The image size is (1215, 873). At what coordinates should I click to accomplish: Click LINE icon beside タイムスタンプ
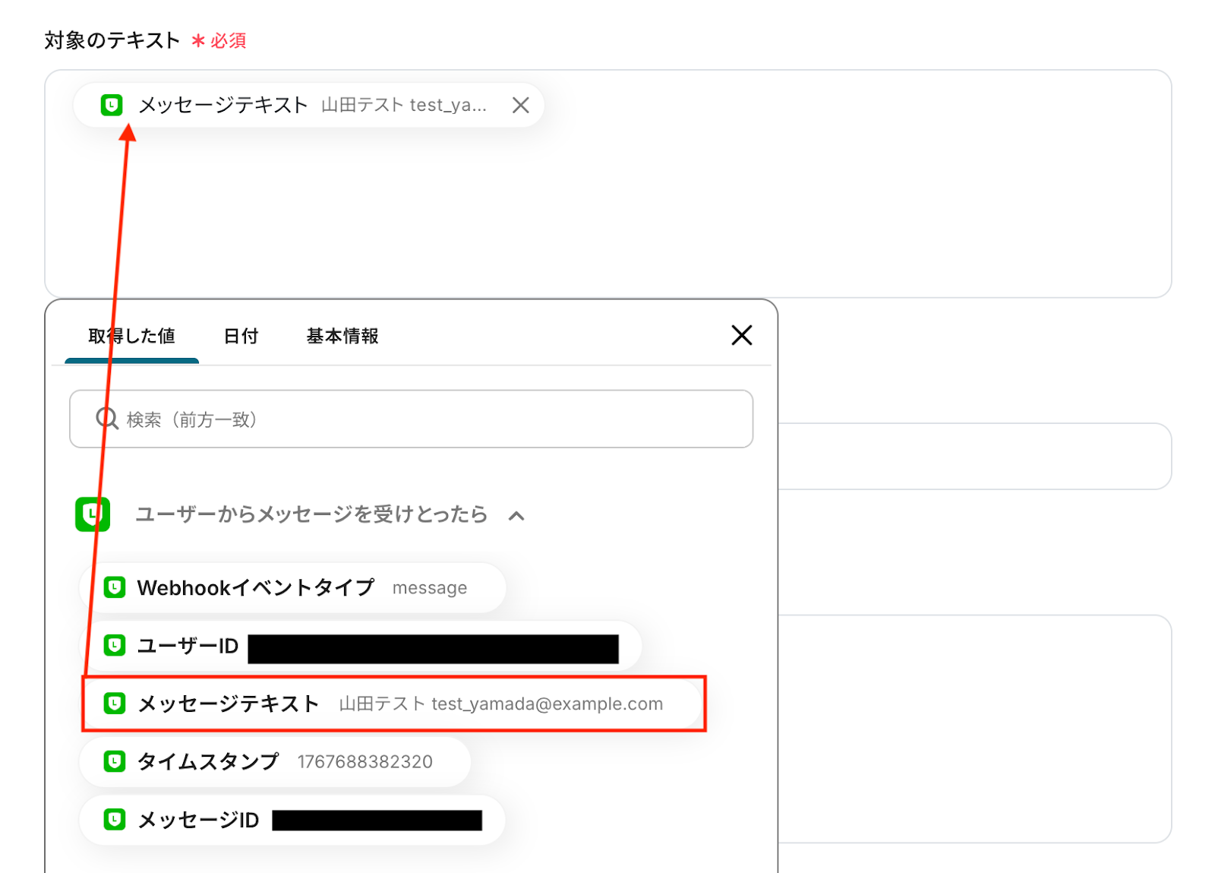tap(115, 761)
